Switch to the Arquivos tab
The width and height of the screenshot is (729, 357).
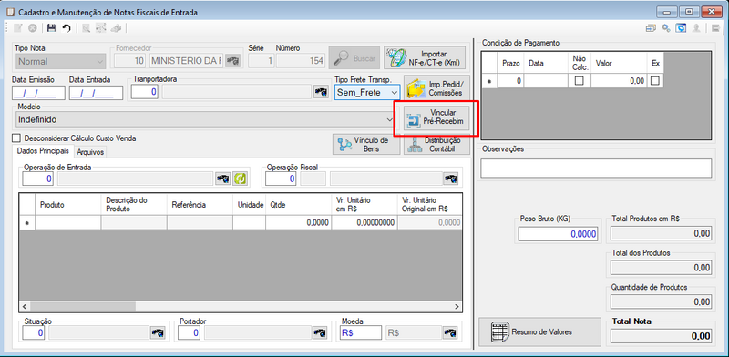click(90, 152)
